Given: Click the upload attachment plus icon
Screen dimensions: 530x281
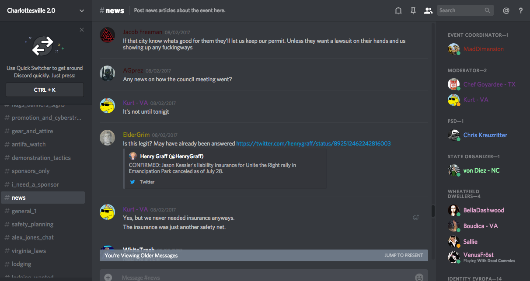Looking at the screenshot, I should tap(108, 277).
